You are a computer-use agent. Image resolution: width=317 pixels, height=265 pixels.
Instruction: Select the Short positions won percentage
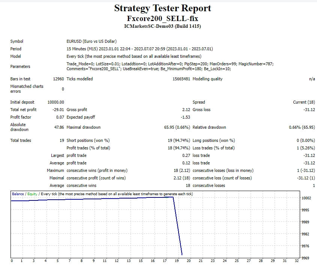[x=178, y=140]
